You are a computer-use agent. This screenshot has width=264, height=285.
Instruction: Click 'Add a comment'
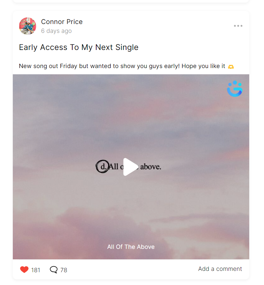tap(220, 269)
